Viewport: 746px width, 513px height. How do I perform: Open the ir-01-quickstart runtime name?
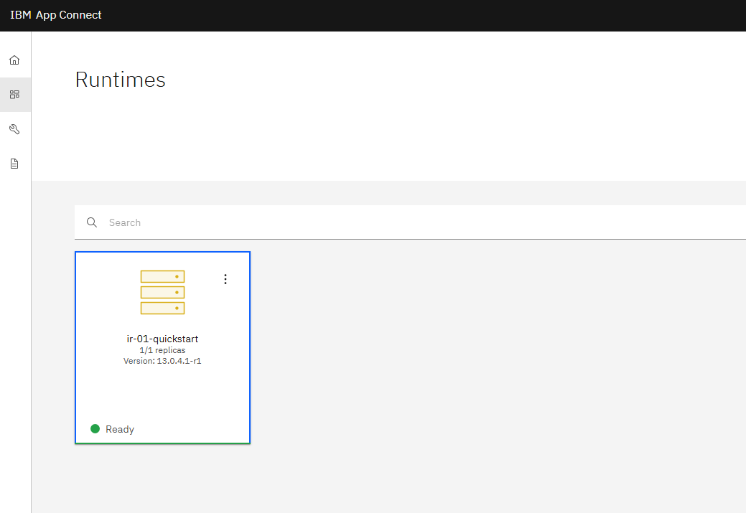162,339
